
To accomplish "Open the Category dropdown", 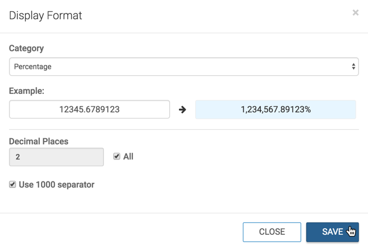I will (x=183, y=67).
